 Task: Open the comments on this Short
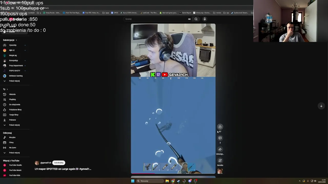[x=220, y=138]
